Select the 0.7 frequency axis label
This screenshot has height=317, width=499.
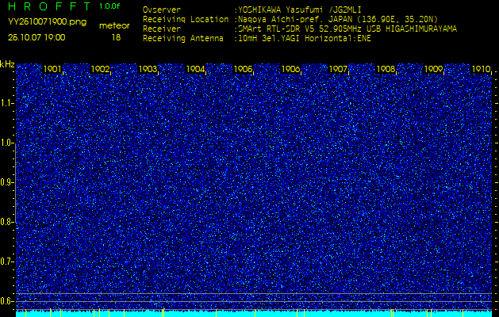(x=6, y=262)
